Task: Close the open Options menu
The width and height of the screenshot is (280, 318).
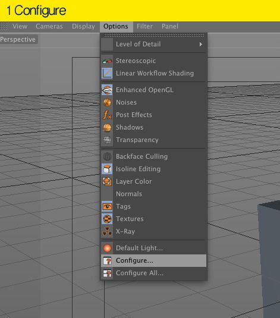Action: [116, 26]
